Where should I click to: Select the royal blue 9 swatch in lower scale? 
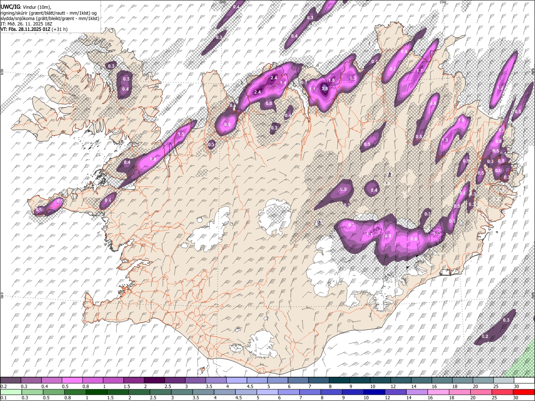pyautogui.click(x=353, y=392)
